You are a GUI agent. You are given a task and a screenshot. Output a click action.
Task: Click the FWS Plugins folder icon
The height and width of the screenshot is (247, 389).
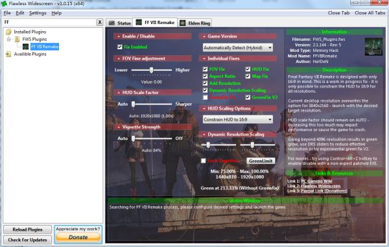coord(17,39)
